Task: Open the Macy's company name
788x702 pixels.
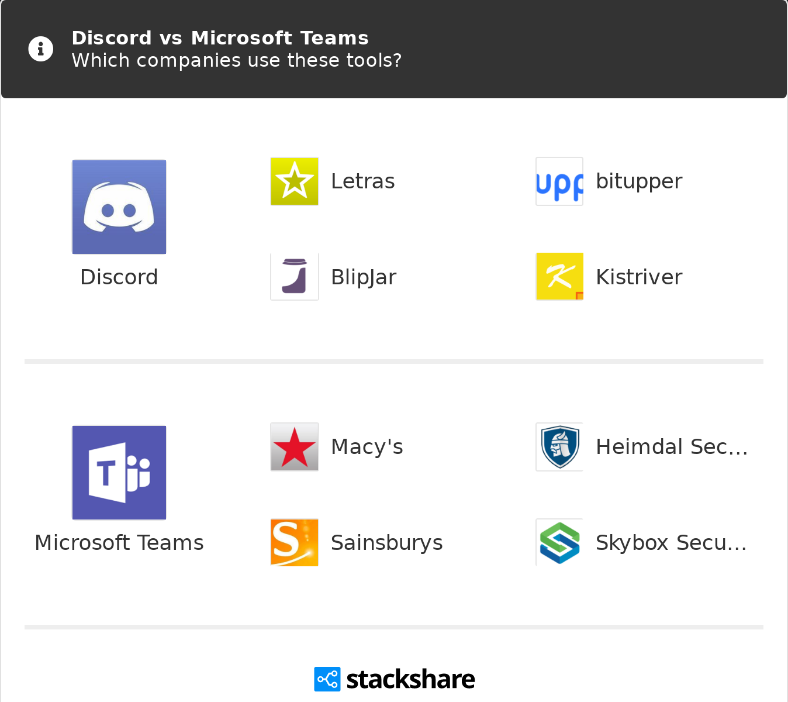Action: 367,447
